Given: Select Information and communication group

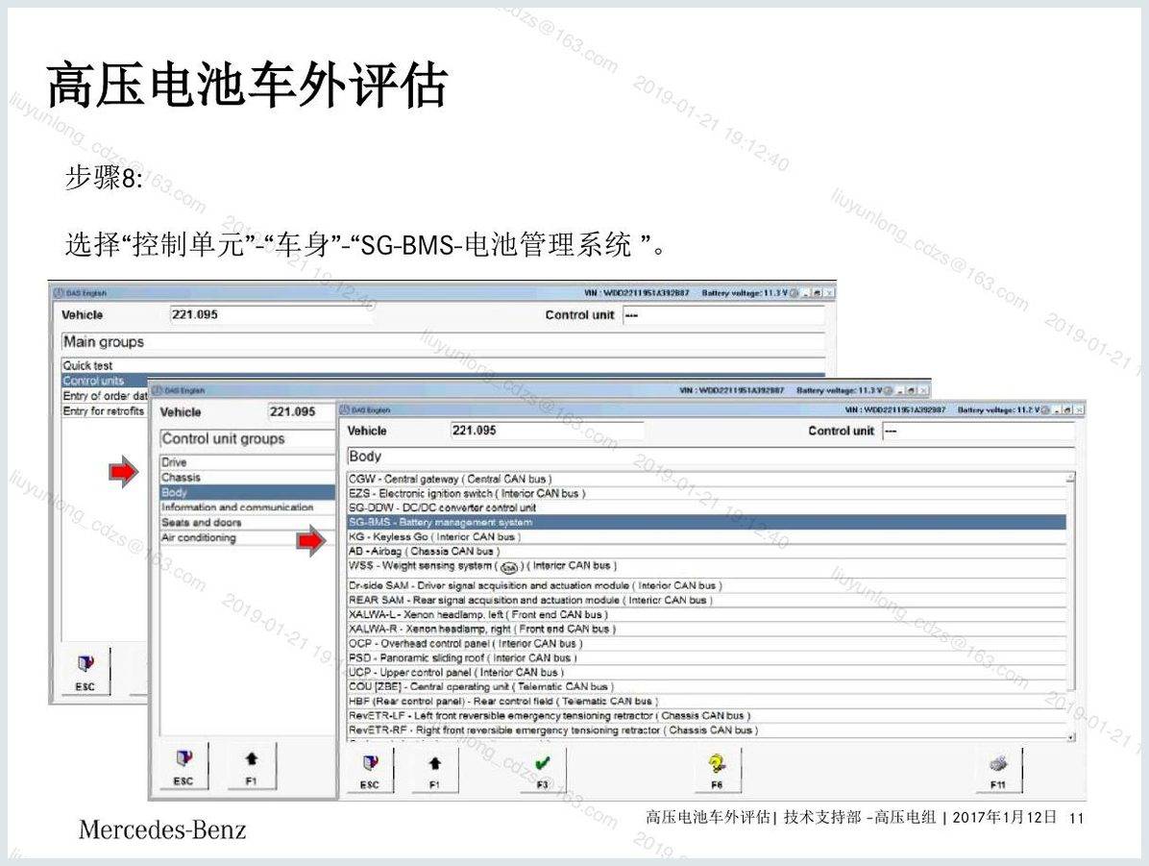Looking at the screenshot, I should [x=247, y=507].
